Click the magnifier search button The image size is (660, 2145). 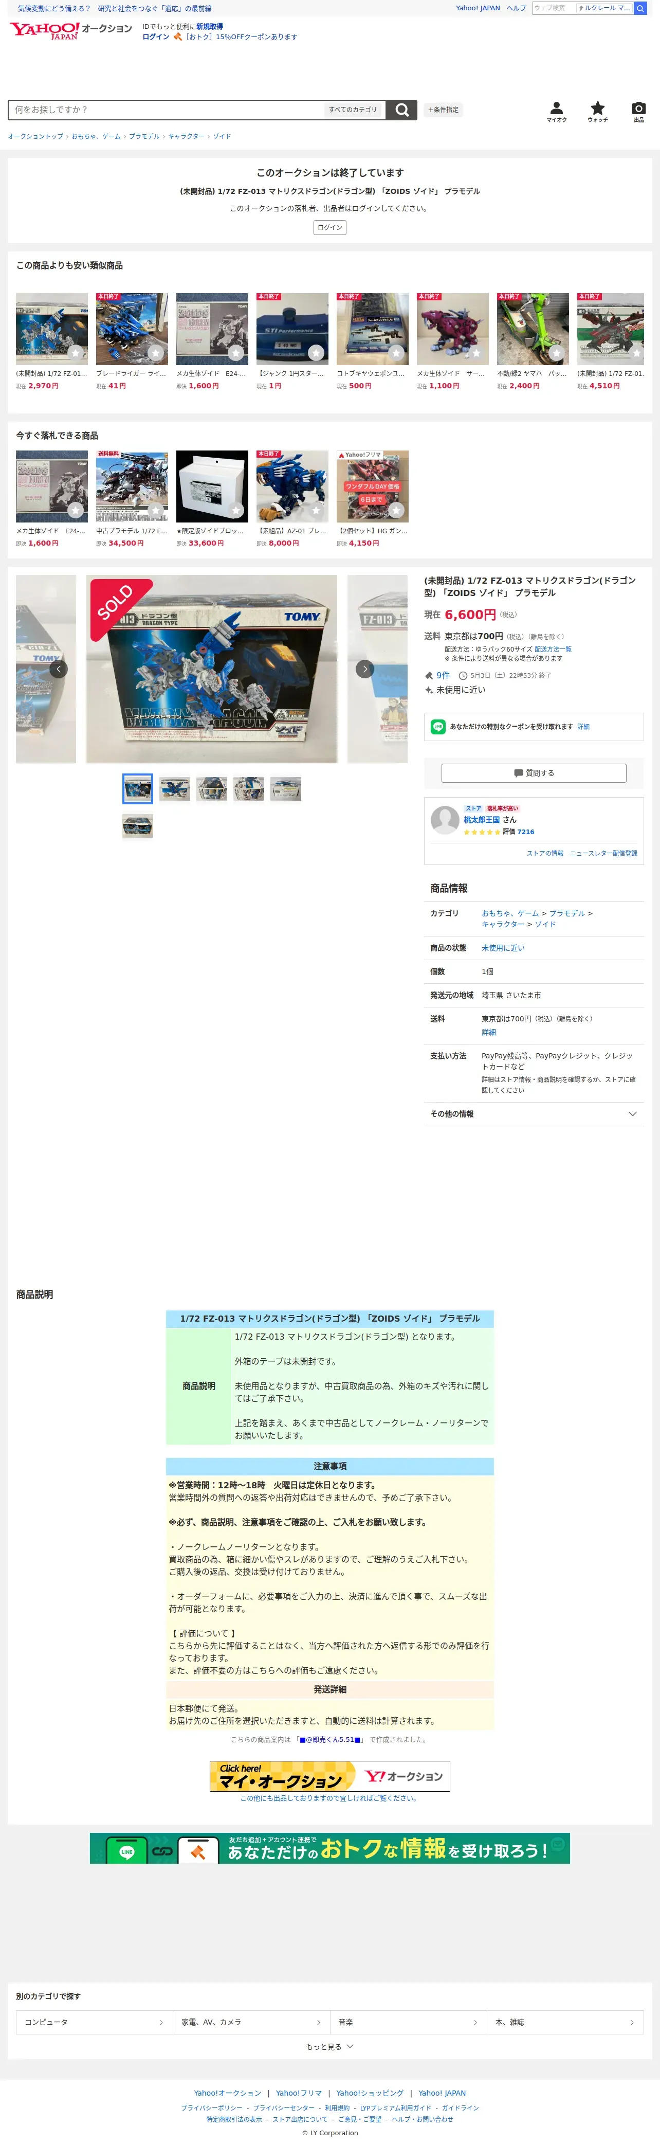tap(402, 110)
